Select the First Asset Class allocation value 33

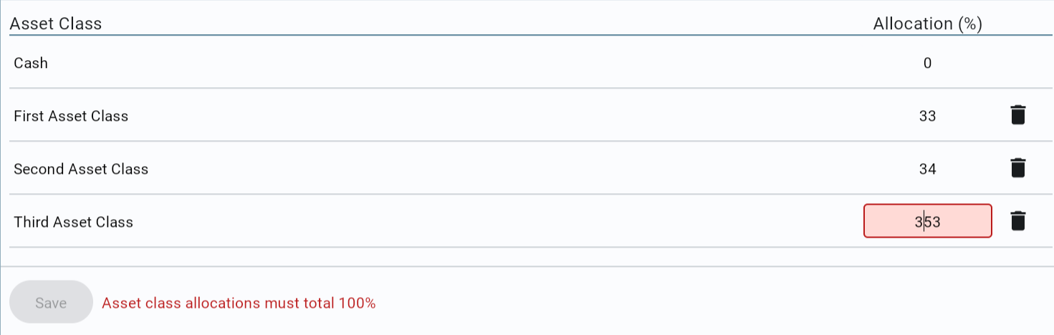(x=927, y=116)
